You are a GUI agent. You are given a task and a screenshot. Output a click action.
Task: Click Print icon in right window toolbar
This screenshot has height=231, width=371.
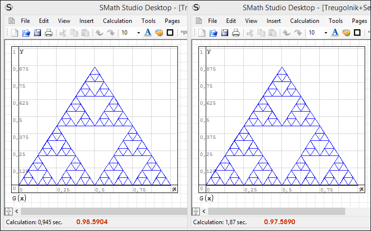236,33
